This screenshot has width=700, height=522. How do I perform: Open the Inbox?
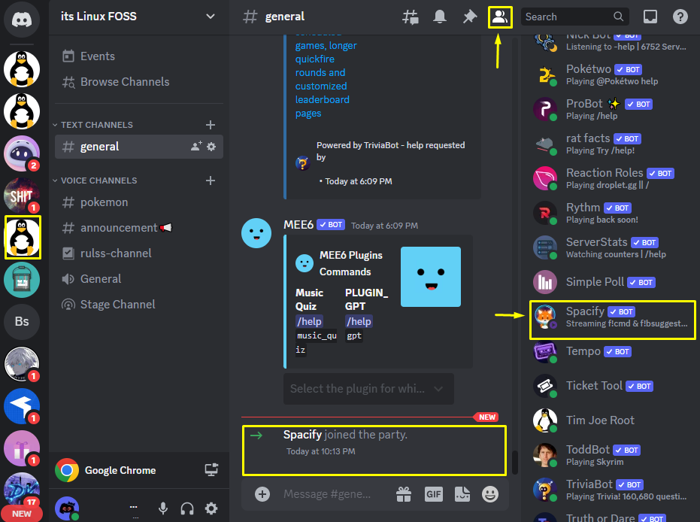[x=650, y=17]
